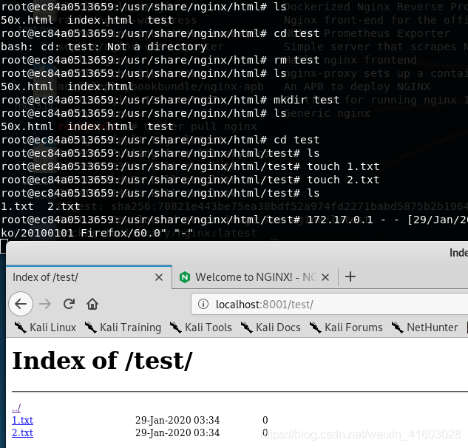Click terminal line 'touch 2.txt'
The height and width of the screenshot is (448, 468).
coord(343,180)
